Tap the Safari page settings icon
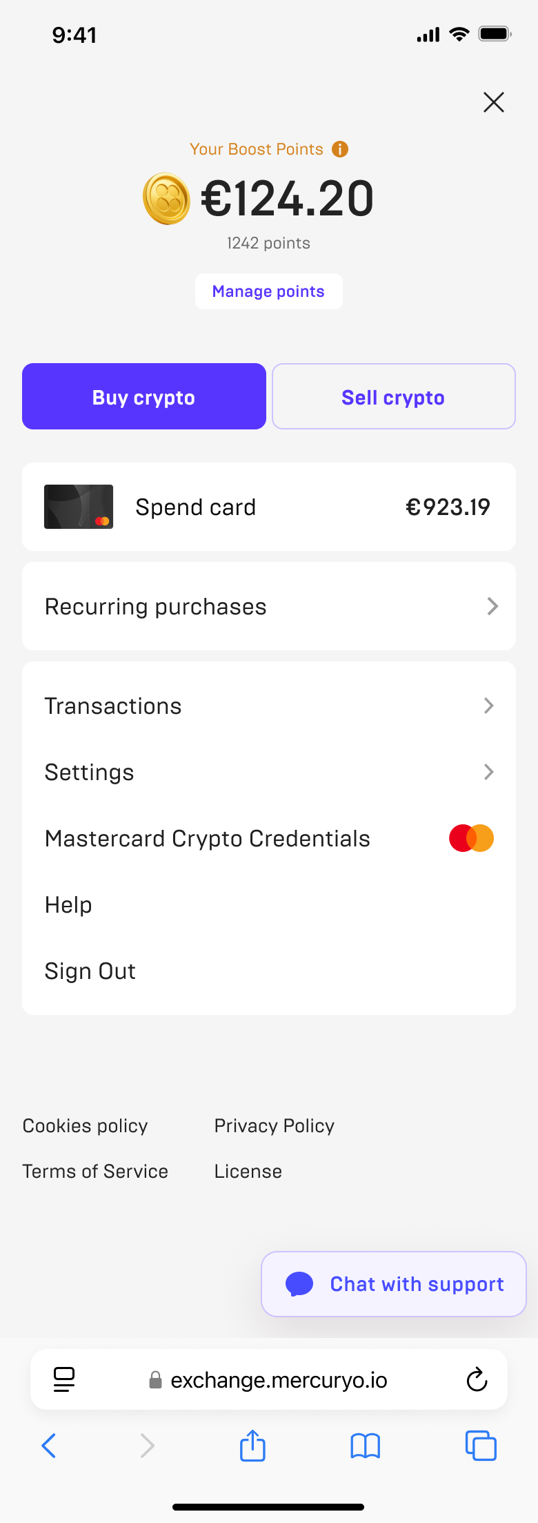 [x=64, y=1379]
